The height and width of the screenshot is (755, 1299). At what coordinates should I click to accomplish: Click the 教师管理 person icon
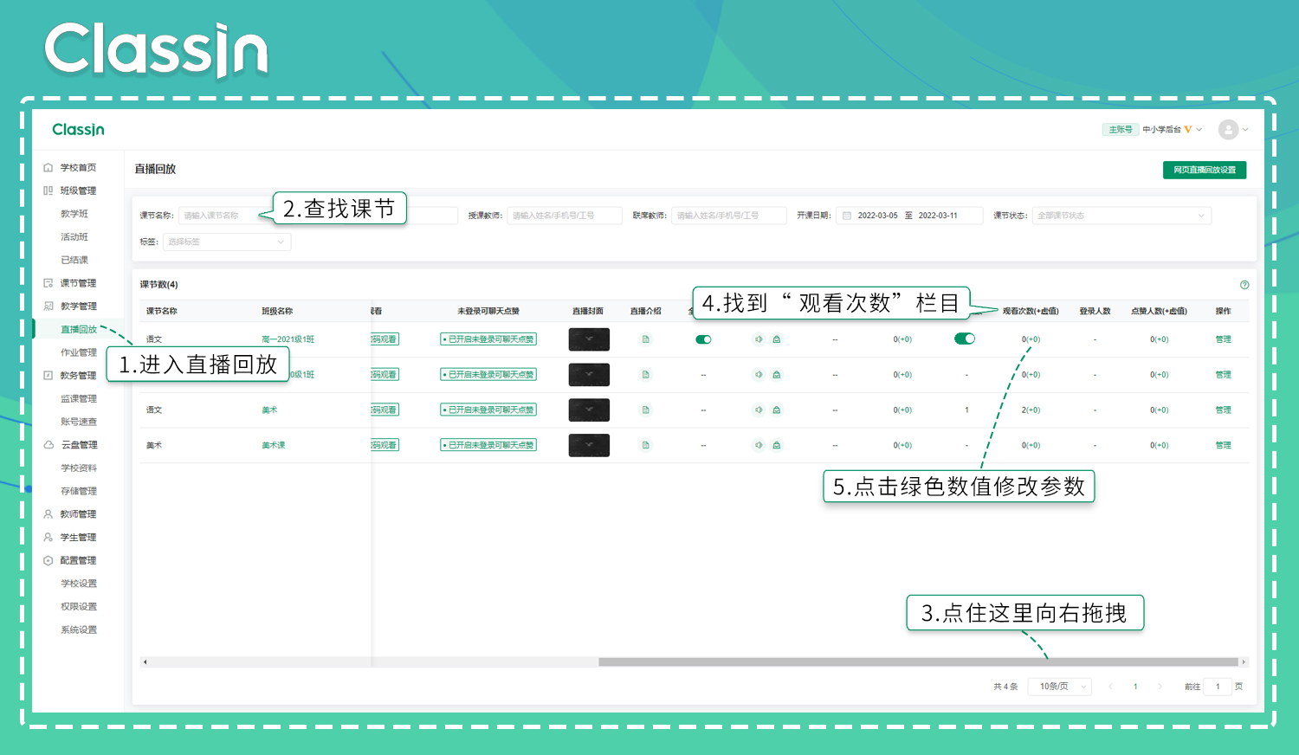coord(48,513)
